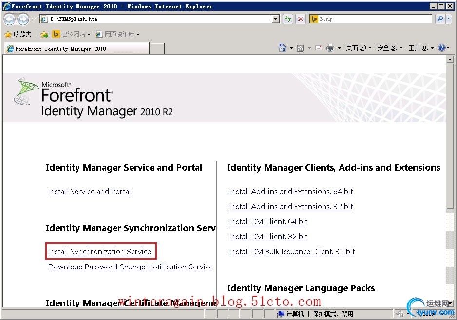Click Install Service and Portal link
The image size is (457, 320).
pyautogui.click(x=89, y=192)
